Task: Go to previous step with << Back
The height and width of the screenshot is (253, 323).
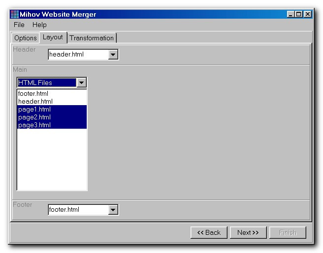Action: coord(209,233)
